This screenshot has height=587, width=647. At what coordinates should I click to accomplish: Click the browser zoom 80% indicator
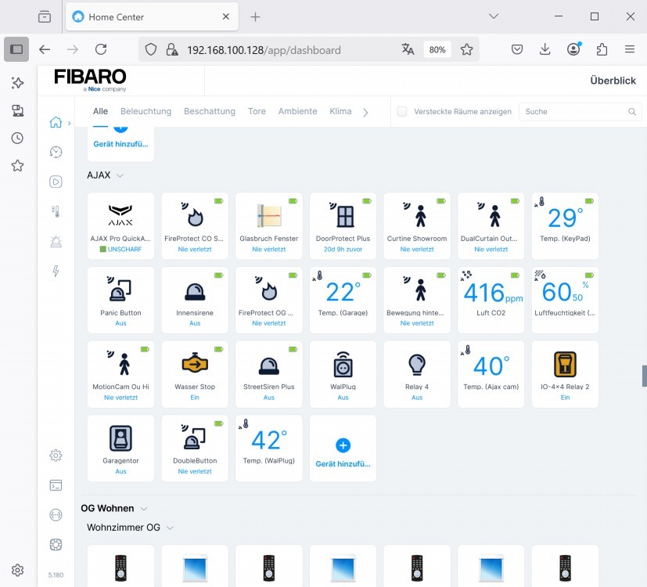coord(437,49)
